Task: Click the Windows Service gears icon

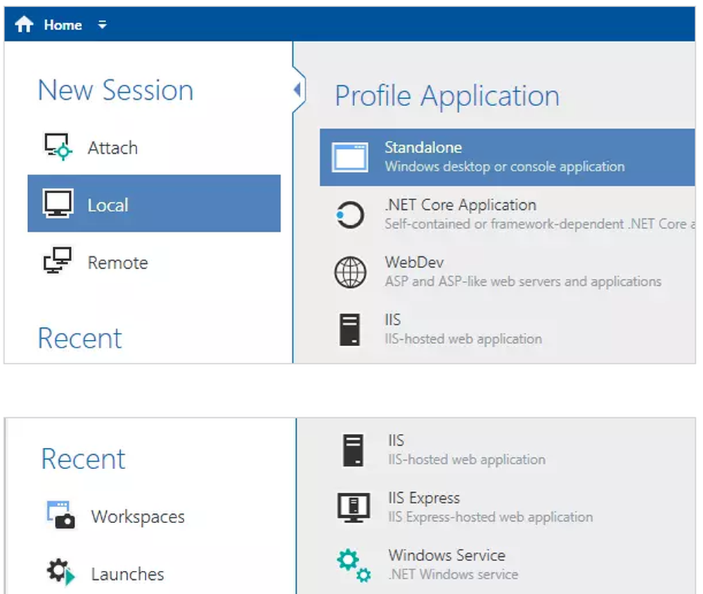Action: pyautogui.click(x=354, y=565)
